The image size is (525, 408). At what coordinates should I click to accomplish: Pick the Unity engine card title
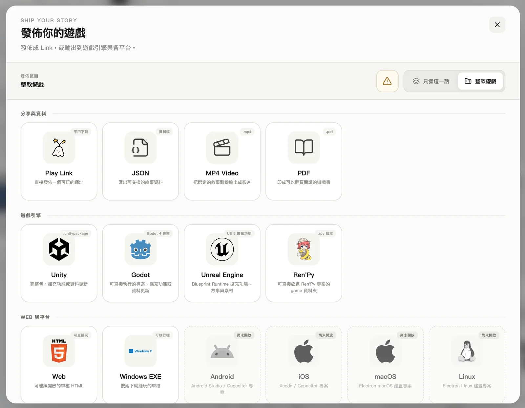coord(59,275)
